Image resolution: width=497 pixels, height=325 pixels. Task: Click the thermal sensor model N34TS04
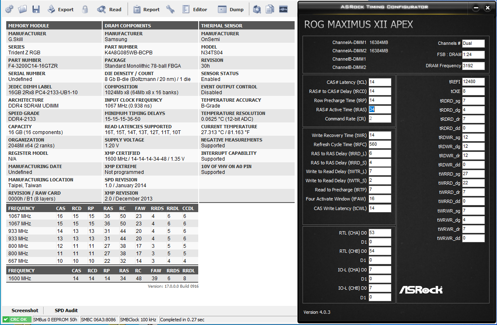pyautogui.click(x=212, y=53)
